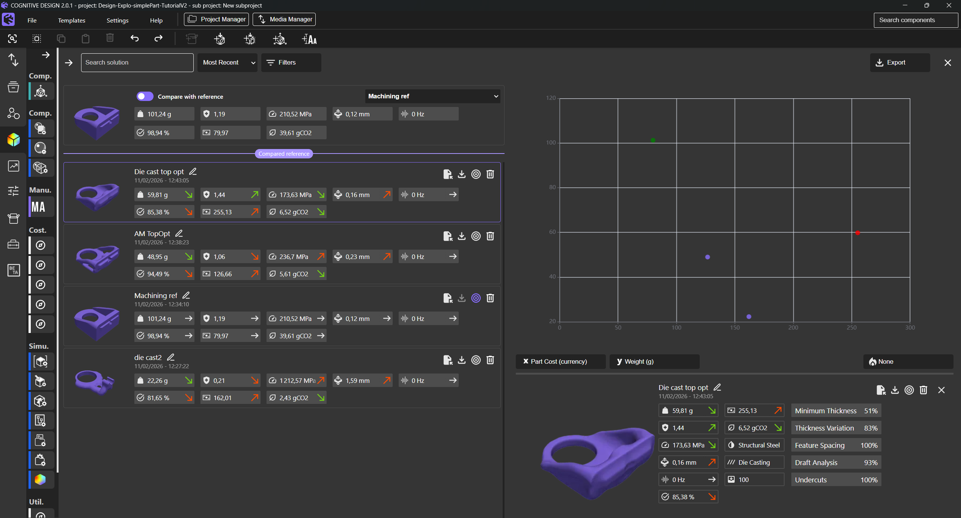
Task: Click the undo arrow in toolbar
Action: pos(134,38)
